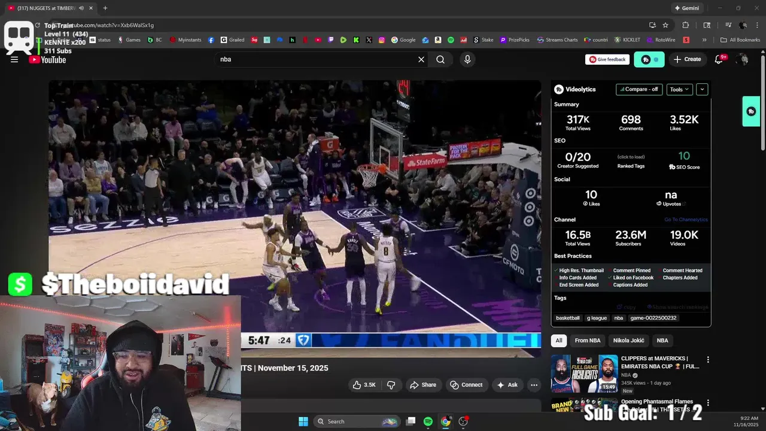
Task: Open the Windows Start menu
Action: pos(303,421)
